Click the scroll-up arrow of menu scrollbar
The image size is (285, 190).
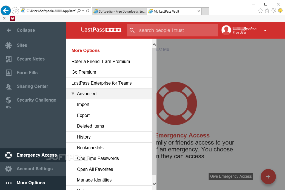pyautogui.click(x=154, y=45)
